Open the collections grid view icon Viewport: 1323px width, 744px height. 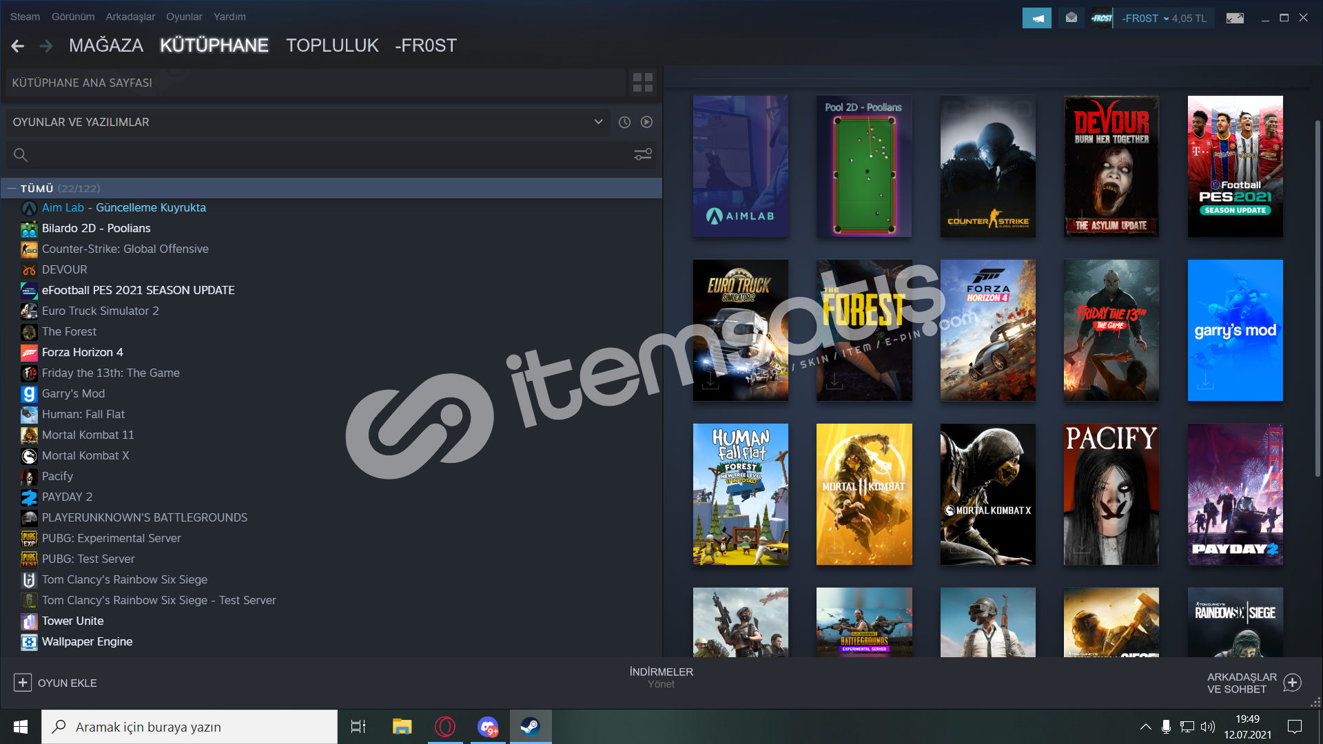pos(642,83)
